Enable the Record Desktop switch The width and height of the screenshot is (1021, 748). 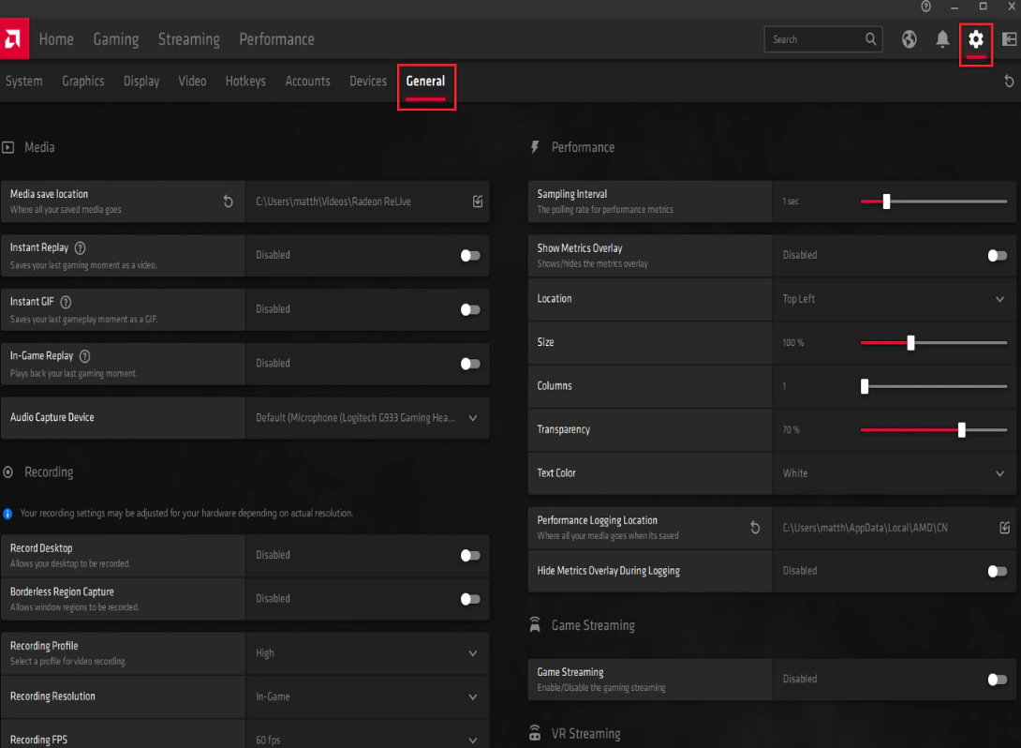pyautogui.click(x=470, y=555)
